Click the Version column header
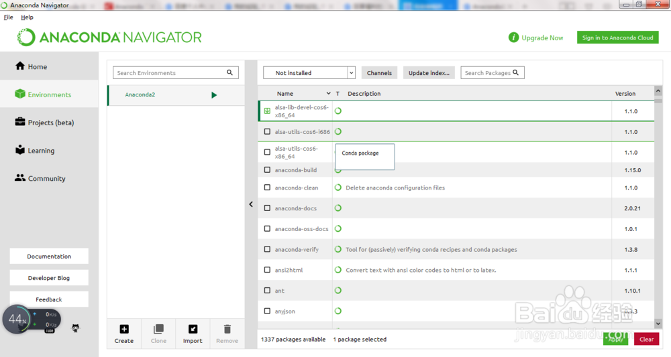 [625, 94]
